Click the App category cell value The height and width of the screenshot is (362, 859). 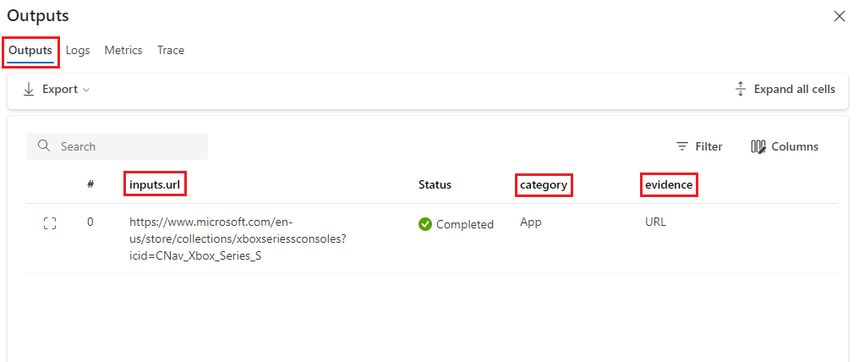[x=531, y=222]
